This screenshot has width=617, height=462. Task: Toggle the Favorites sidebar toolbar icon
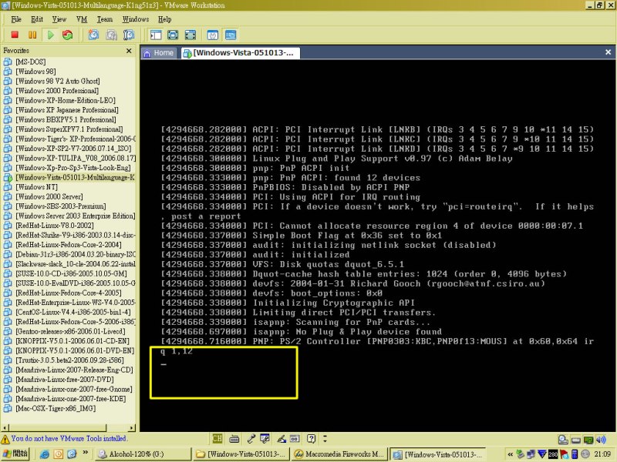point(155,35)
